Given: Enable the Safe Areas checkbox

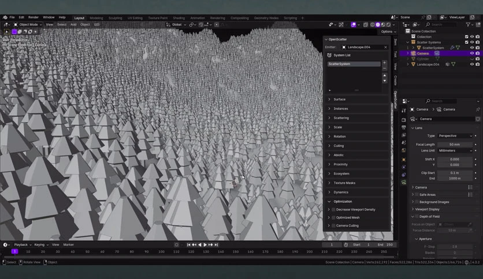Looking at the screenshot, I should pyautogui.click(x=417, y=195).
